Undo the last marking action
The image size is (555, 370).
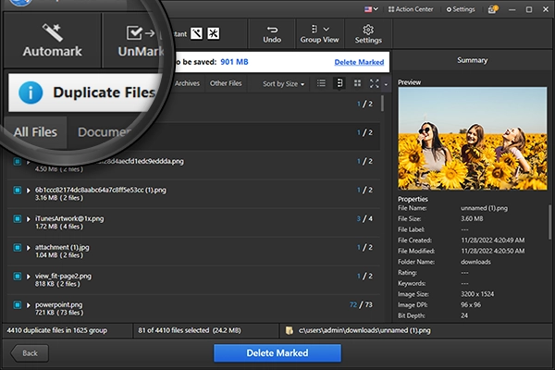pos(272,34)
